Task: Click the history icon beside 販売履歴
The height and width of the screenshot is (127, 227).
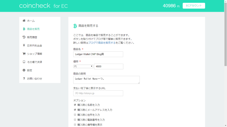Action: pos(24,37)
